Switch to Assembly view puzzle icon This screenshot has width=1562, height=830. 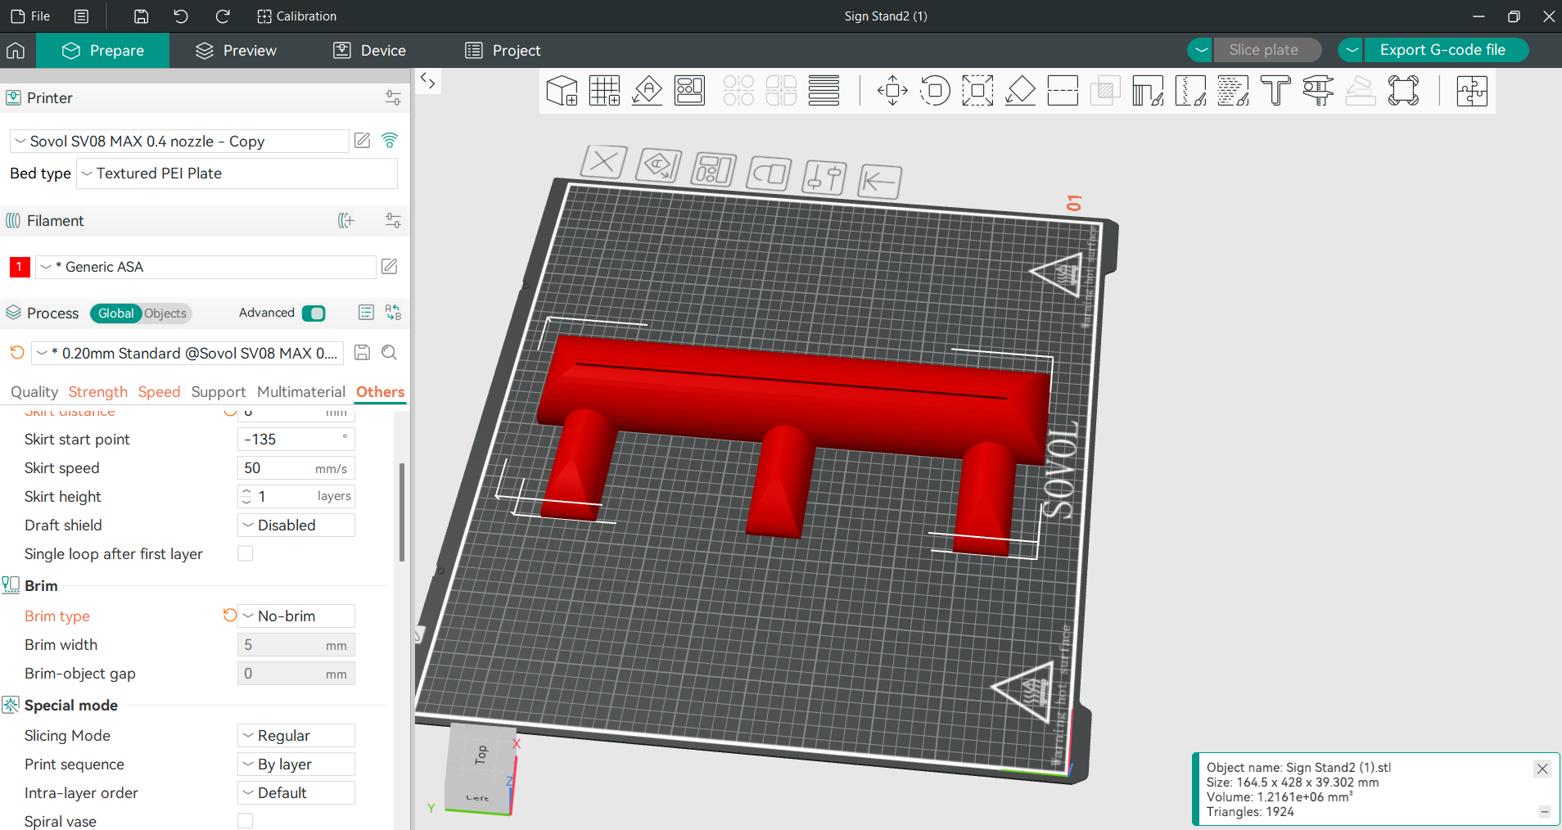point(1471,91)
